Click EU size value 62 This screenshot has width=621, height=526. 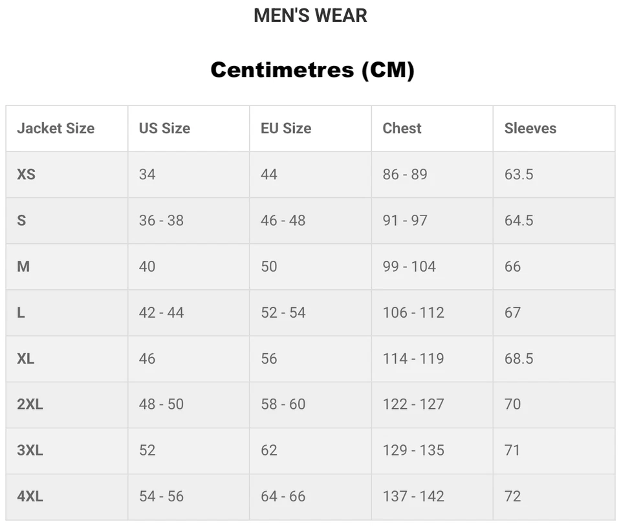pyautogui.click(x=269, y=450)
